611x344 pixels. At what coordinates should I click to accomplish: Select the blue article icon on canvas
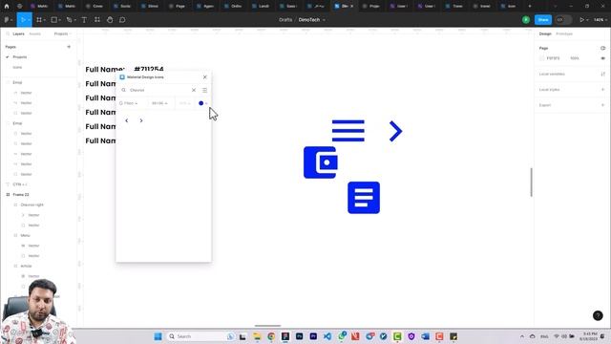click(x=364, y=198)
